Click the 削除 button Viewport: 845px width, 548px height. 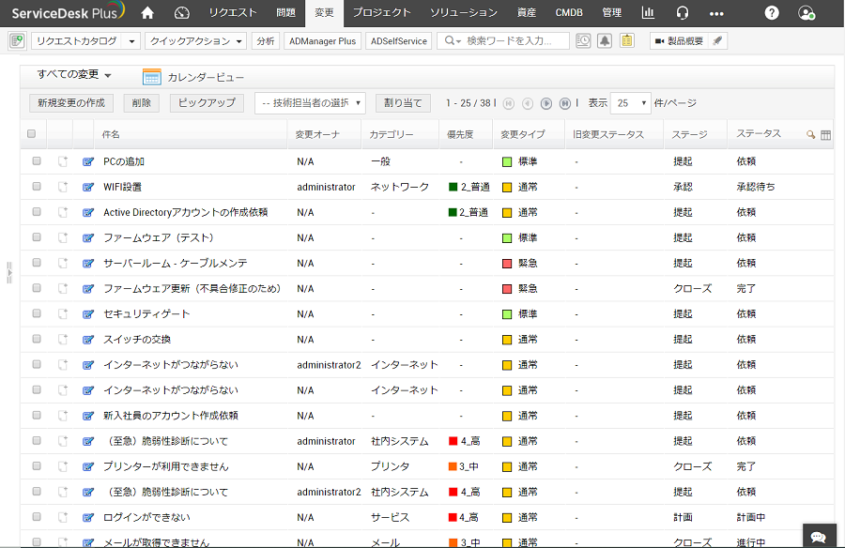pos(141,103)
